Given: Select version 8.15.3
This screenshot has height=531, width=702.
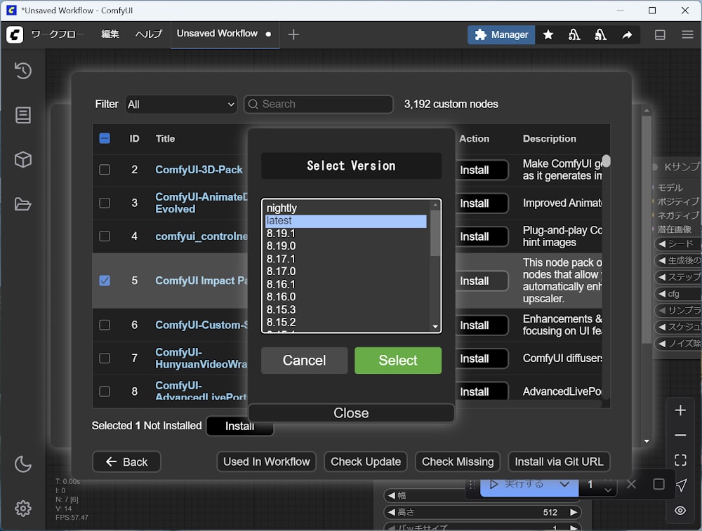Looking at the screenshot, I should point(346,310).
